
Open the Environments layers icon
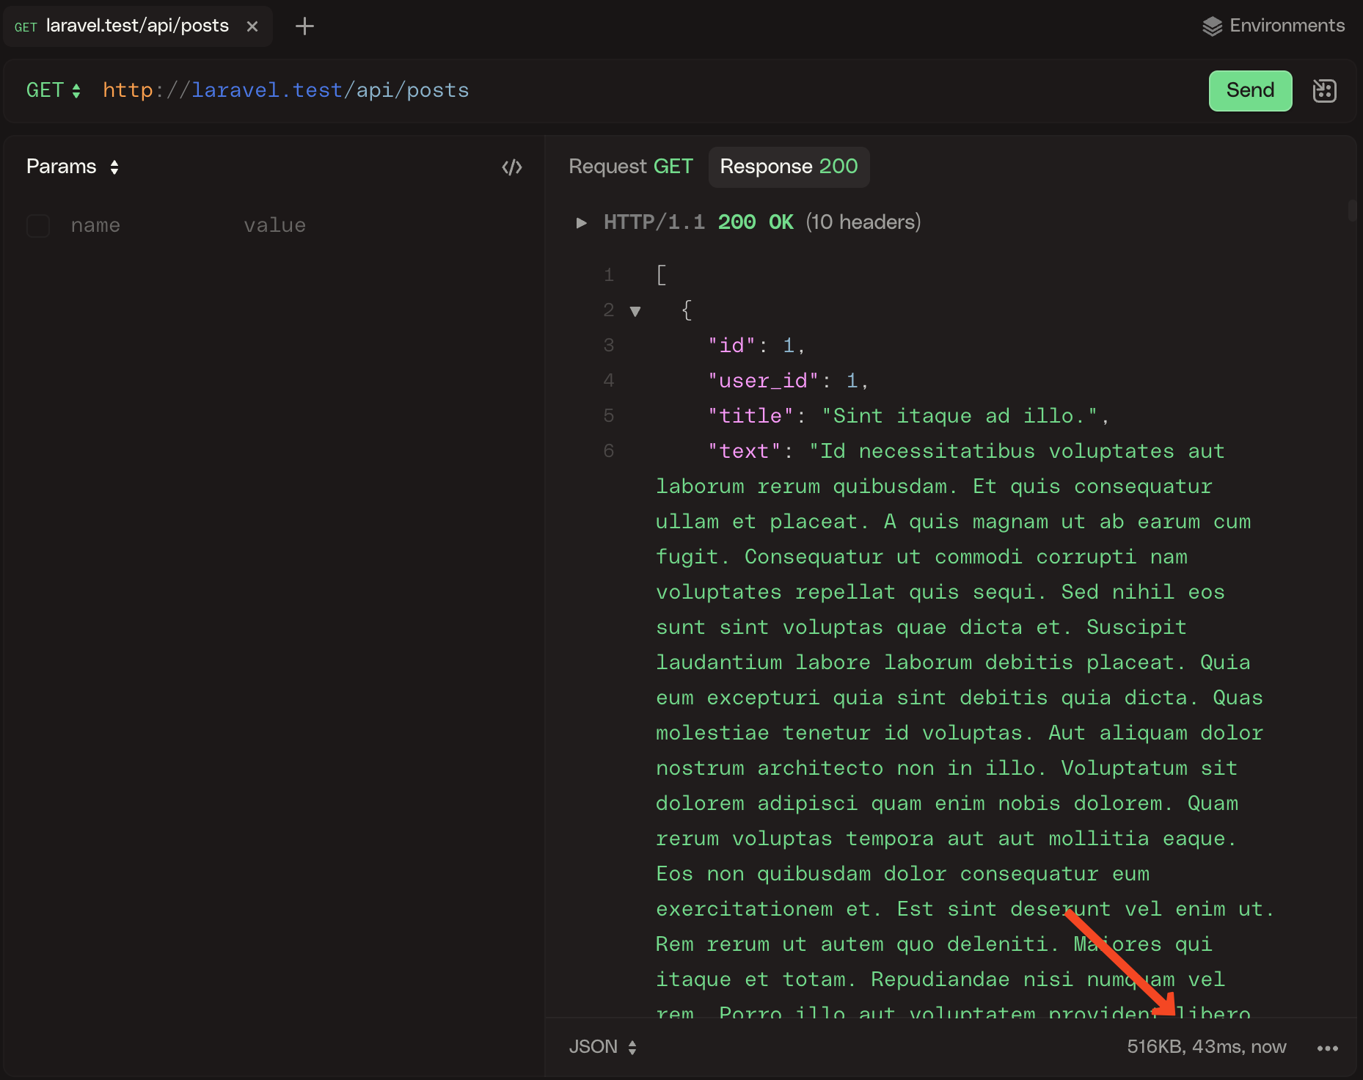[x=1212, y=26]
